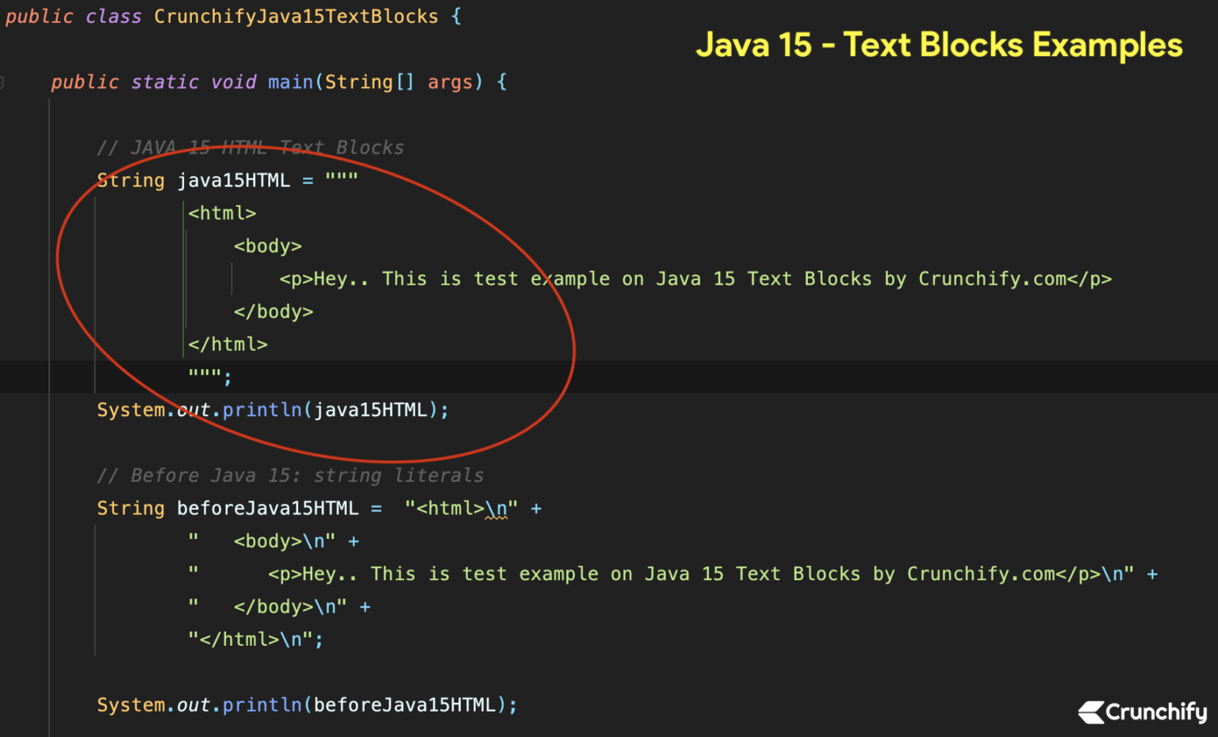
Task: Click the gutter marker beside the main method
Action: click(2, 82)
